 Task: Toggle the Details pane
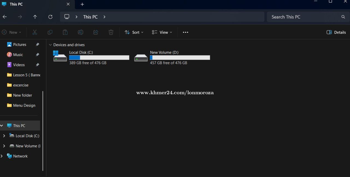(336, 32)
